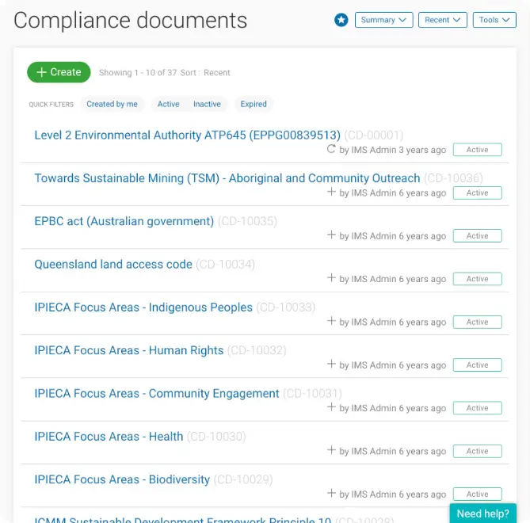Click the CD-10035 document ID
This screenshot has height=523, width=530.
pos(247,221)
